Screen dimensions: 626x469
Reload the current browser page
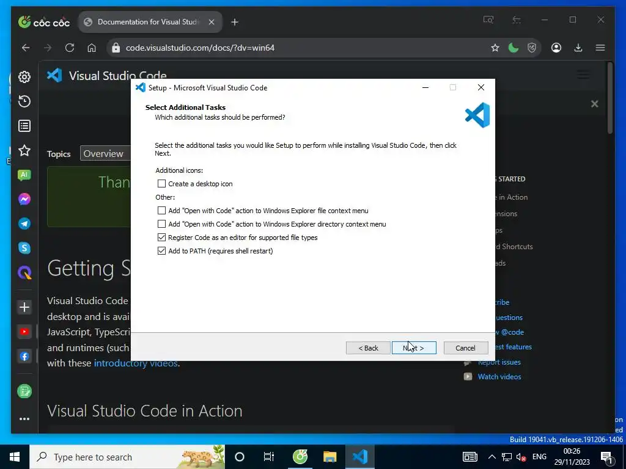70,48
